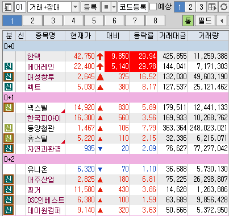Select page tab 3 in second row

(x=53, y=21)
